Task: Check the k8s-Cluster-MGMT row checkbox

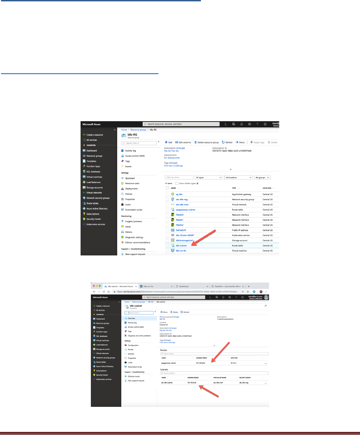Action: 167,236
